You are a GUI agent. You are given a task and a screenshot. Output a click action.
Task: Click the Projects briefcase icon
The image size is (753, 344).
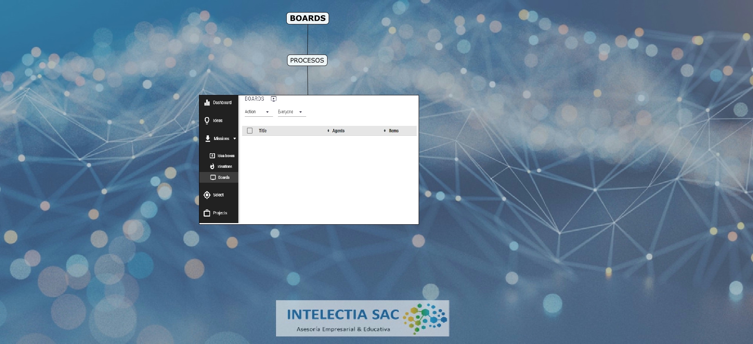click(207, 213)
